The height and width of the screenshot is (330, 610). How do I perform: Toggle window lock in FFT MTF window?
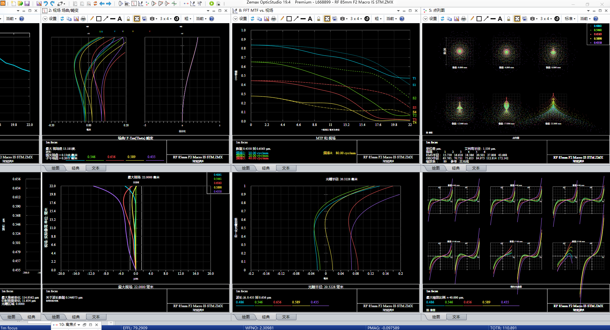point(319,19)
